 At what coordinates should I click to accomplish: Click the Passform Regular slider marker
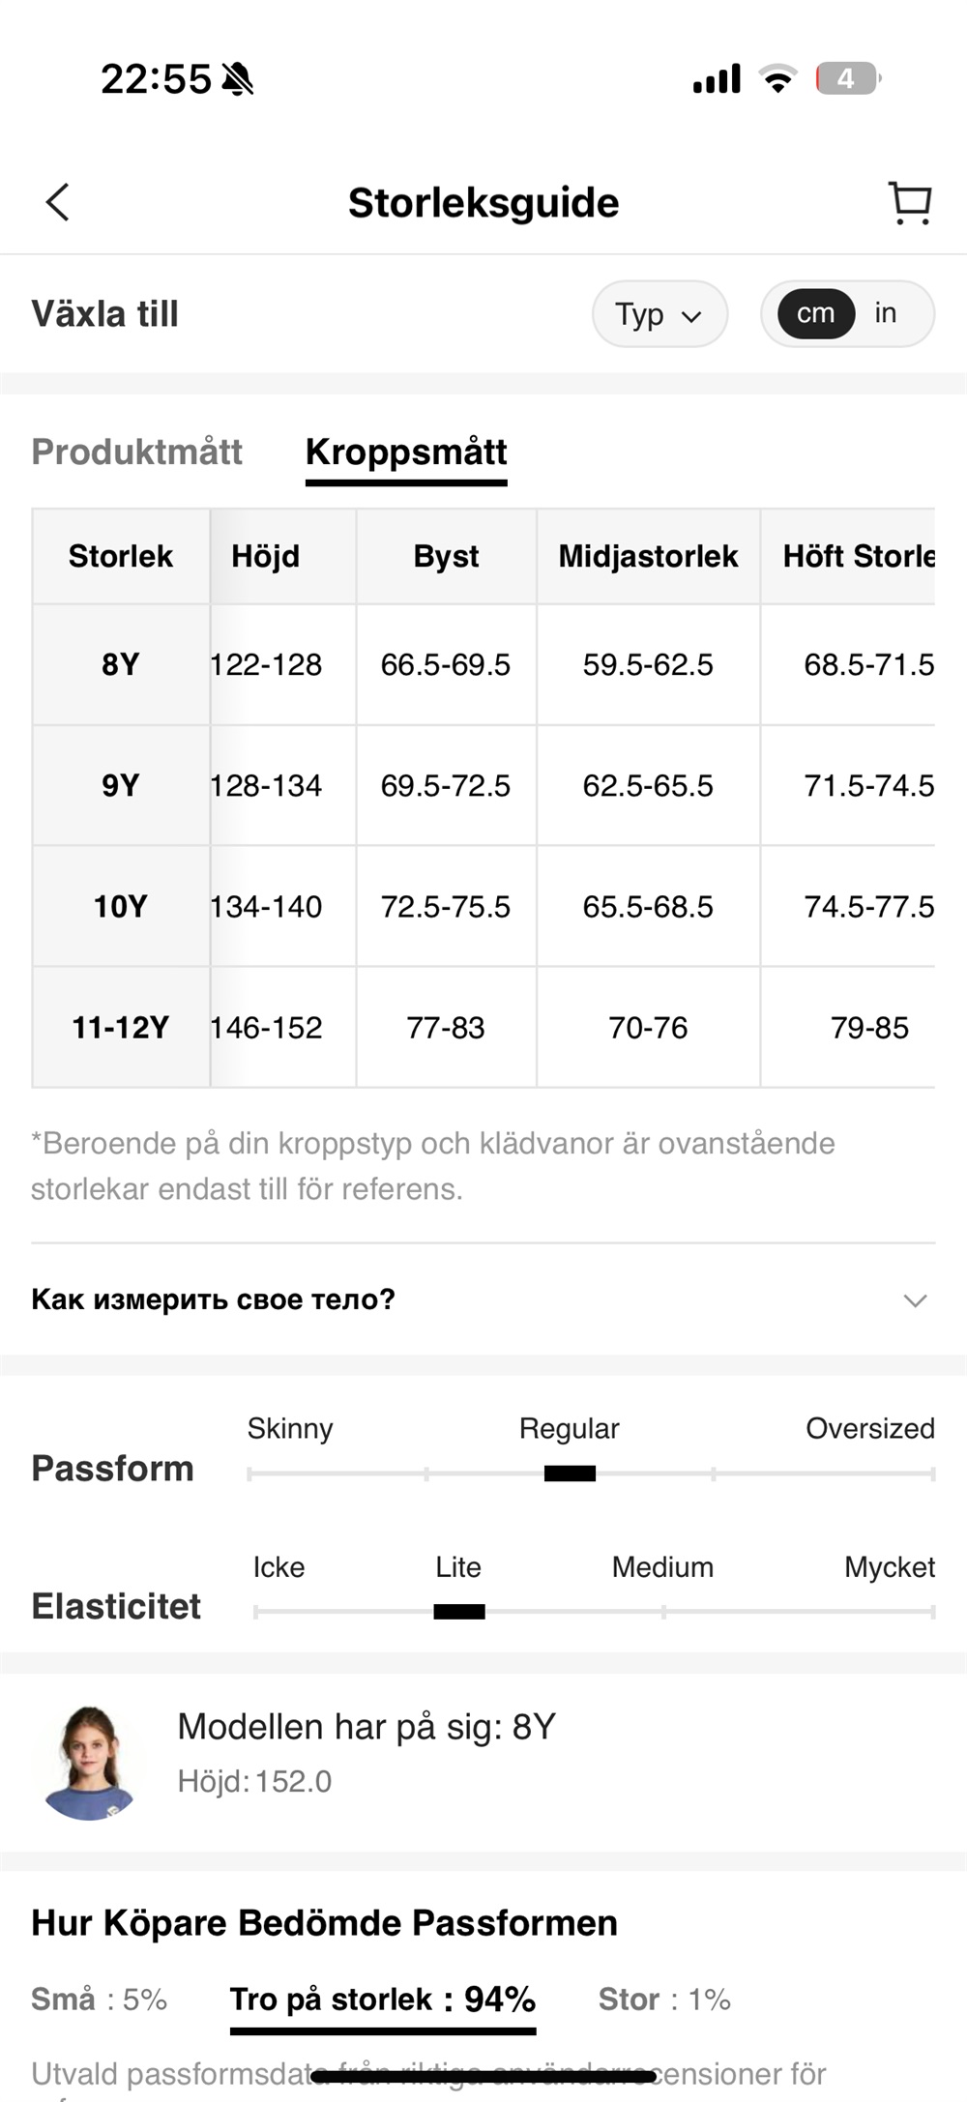(570, 1474)
